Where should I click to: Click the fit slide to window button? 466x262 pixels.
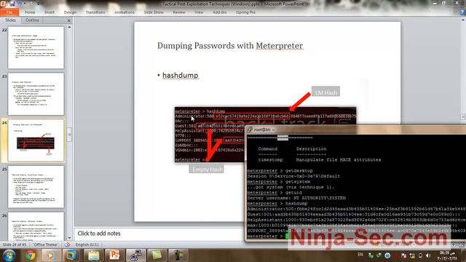461,245
